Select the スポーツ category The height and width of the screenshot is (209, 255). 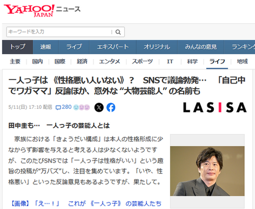pyautogui.click(x=142, y=61)
